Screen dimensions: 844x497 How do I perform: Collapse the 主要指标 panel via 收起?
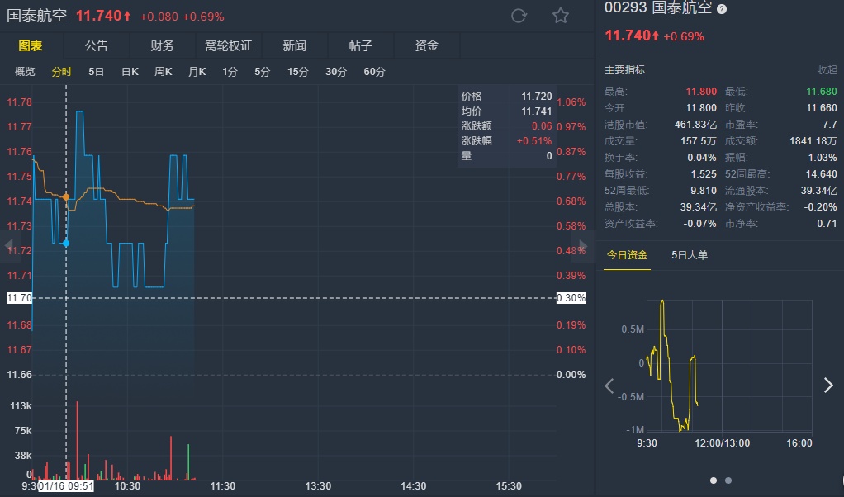827,70
